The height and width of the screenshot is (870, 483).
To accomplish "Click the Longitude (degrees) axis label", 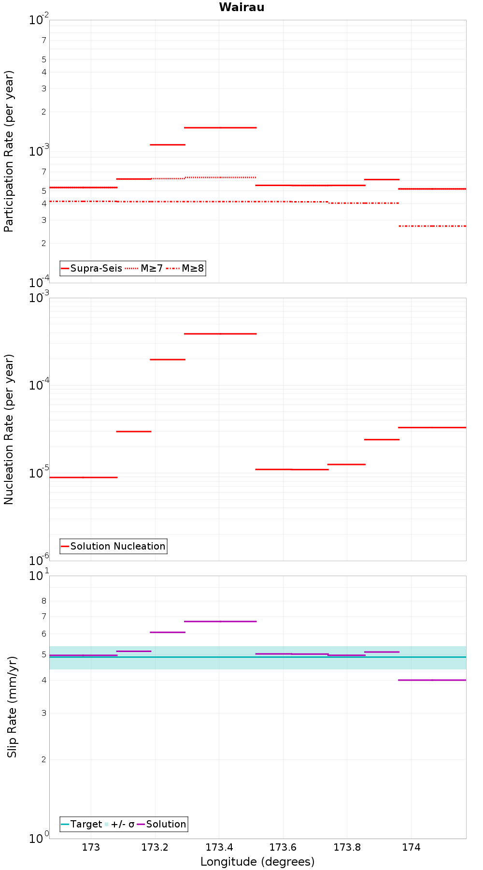I will [257, 862].
